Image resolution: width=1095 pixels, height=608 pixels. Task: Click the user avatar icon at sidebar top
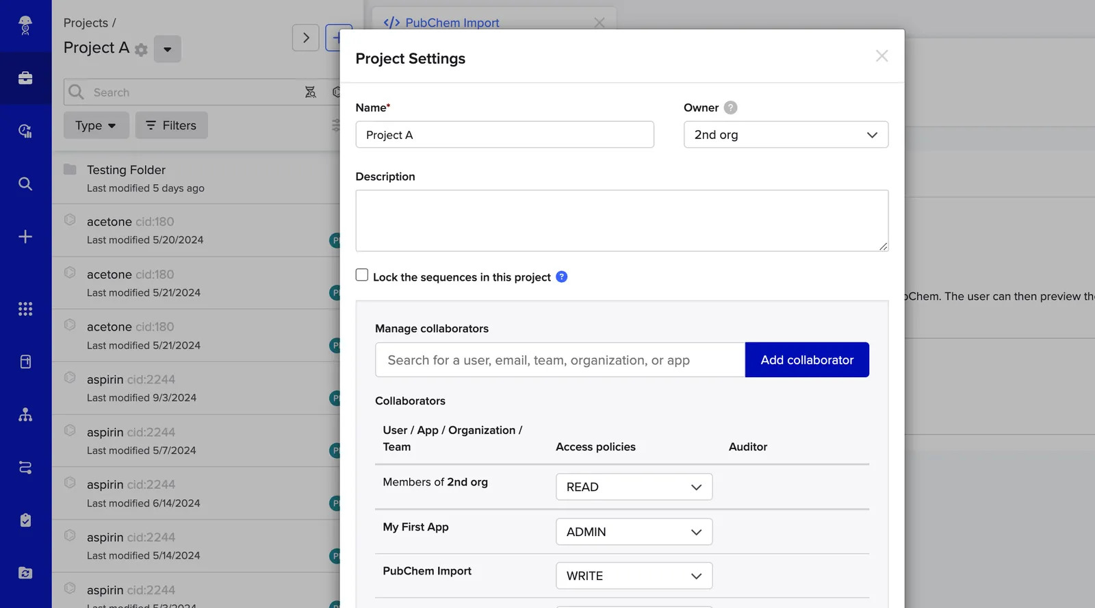[25, 25]
